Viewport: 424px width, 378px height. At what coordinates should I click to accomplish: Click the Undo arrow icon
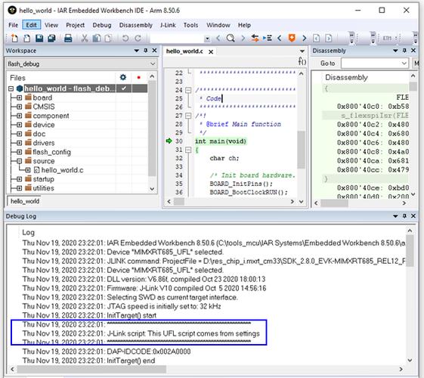point(125,38)
